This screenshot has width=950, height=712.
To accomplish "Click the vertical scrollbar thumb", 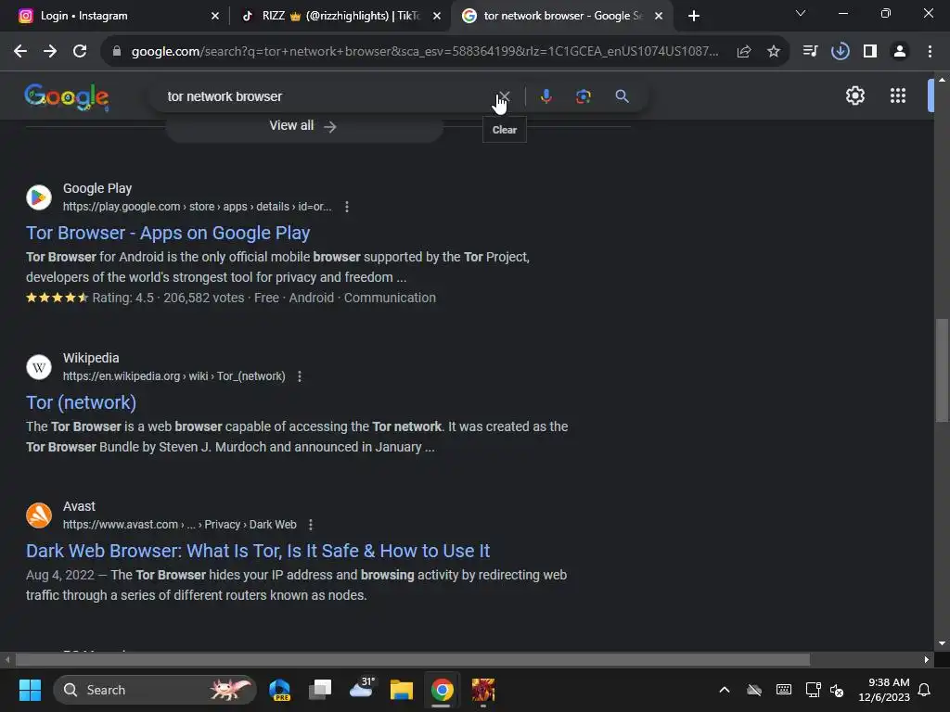I will click(942, 370).
